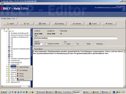
Task: Click the Class-ID input field
Action: click(x=38, y=44)
